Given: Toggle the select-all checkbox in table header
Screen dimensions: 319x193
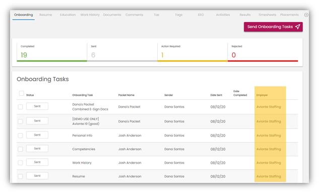Looking at the screenshot, I should tap(21, 93).
